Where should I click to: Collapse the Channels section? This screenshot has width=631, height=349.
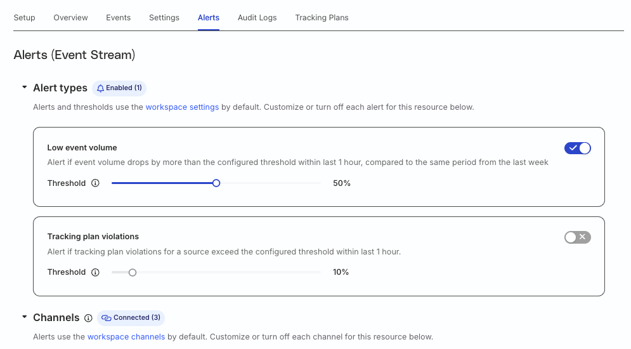pyautogui.click(x=25, y=317)
